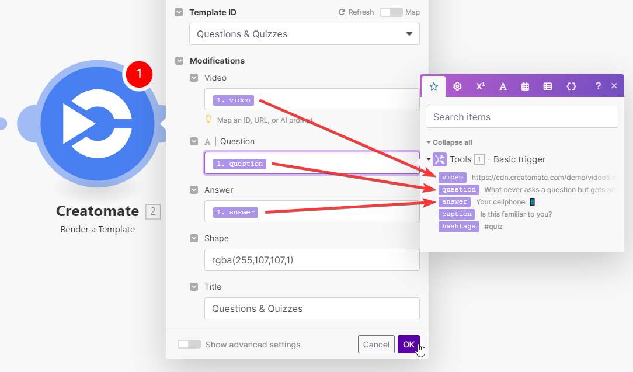Switch to the general functions gear tab
This screenshot has height=372, width=633.
[x=457, y=86]
